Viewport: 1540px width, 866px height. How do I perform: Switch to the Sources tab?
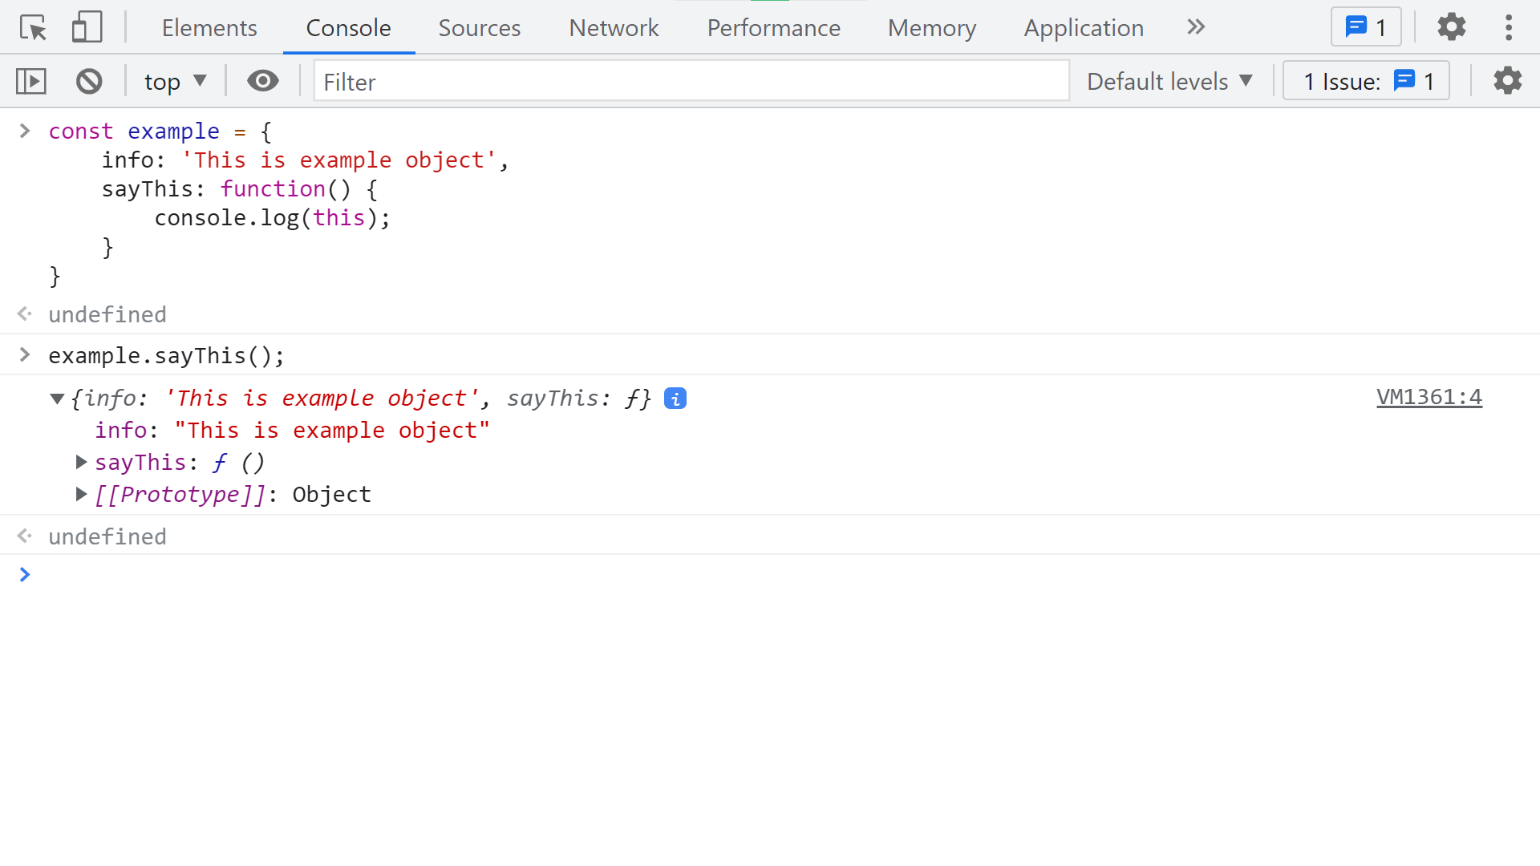[x=479, y=28]
